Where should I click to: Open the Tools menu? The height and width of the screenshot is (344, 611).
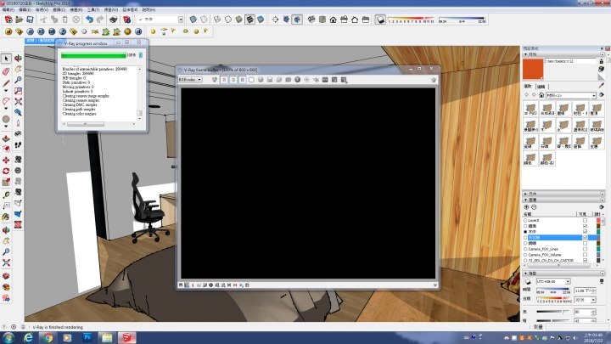(93, 9)
